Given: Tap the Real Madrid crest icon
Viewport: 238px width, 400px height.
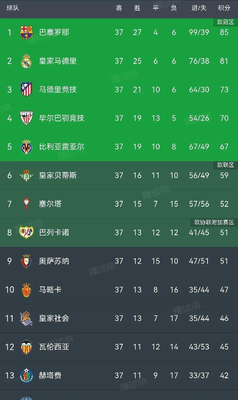Looking at the screenshot, I should tap(26, 61).
